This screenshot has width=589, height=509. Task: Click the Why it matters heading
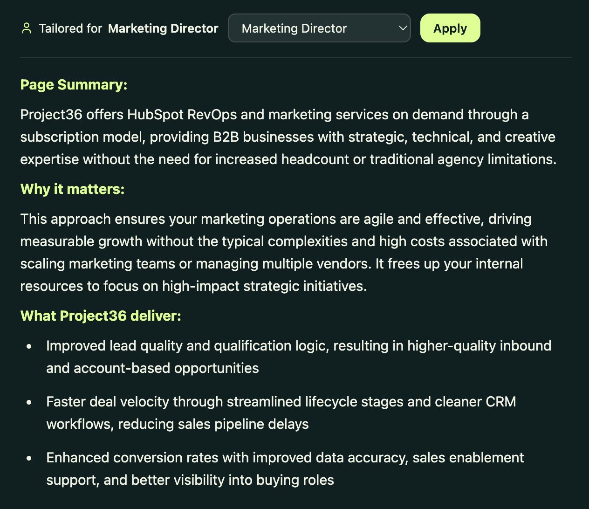point(72,189)
